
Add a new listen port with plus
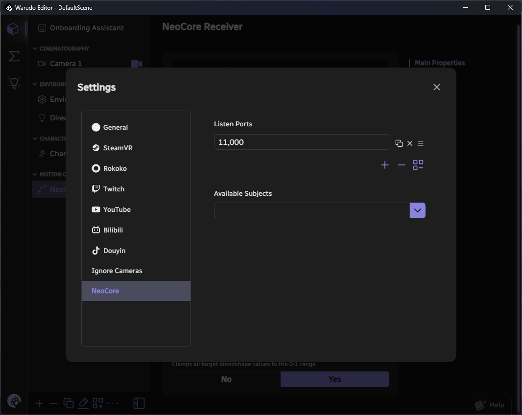385,165
